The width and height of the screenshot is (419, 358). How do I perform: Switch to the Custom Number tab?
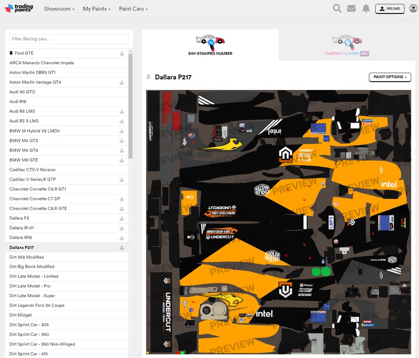tap(347, 45)
